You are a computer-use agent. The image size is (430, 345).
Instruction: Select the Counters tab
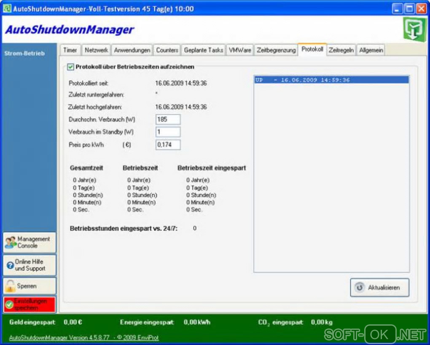point(167,50)
